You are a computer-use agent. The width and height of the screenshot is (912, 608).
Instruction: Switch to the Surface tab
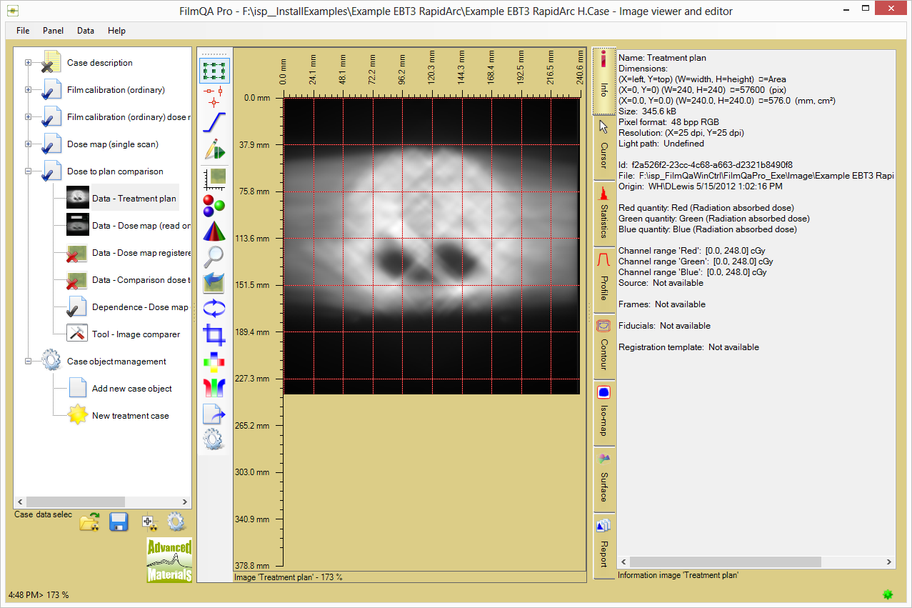tap(603, 479)
